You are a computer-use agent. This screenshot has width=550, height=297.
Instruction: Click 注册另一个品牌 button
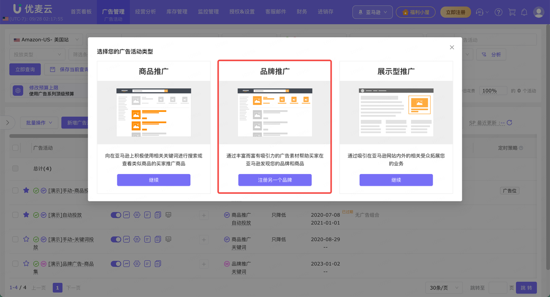275,180
